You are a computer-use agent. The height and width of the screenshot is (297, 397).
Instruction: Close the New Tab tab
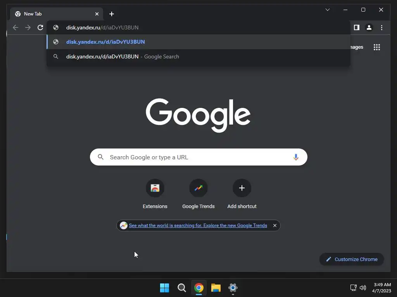(97, 14)
